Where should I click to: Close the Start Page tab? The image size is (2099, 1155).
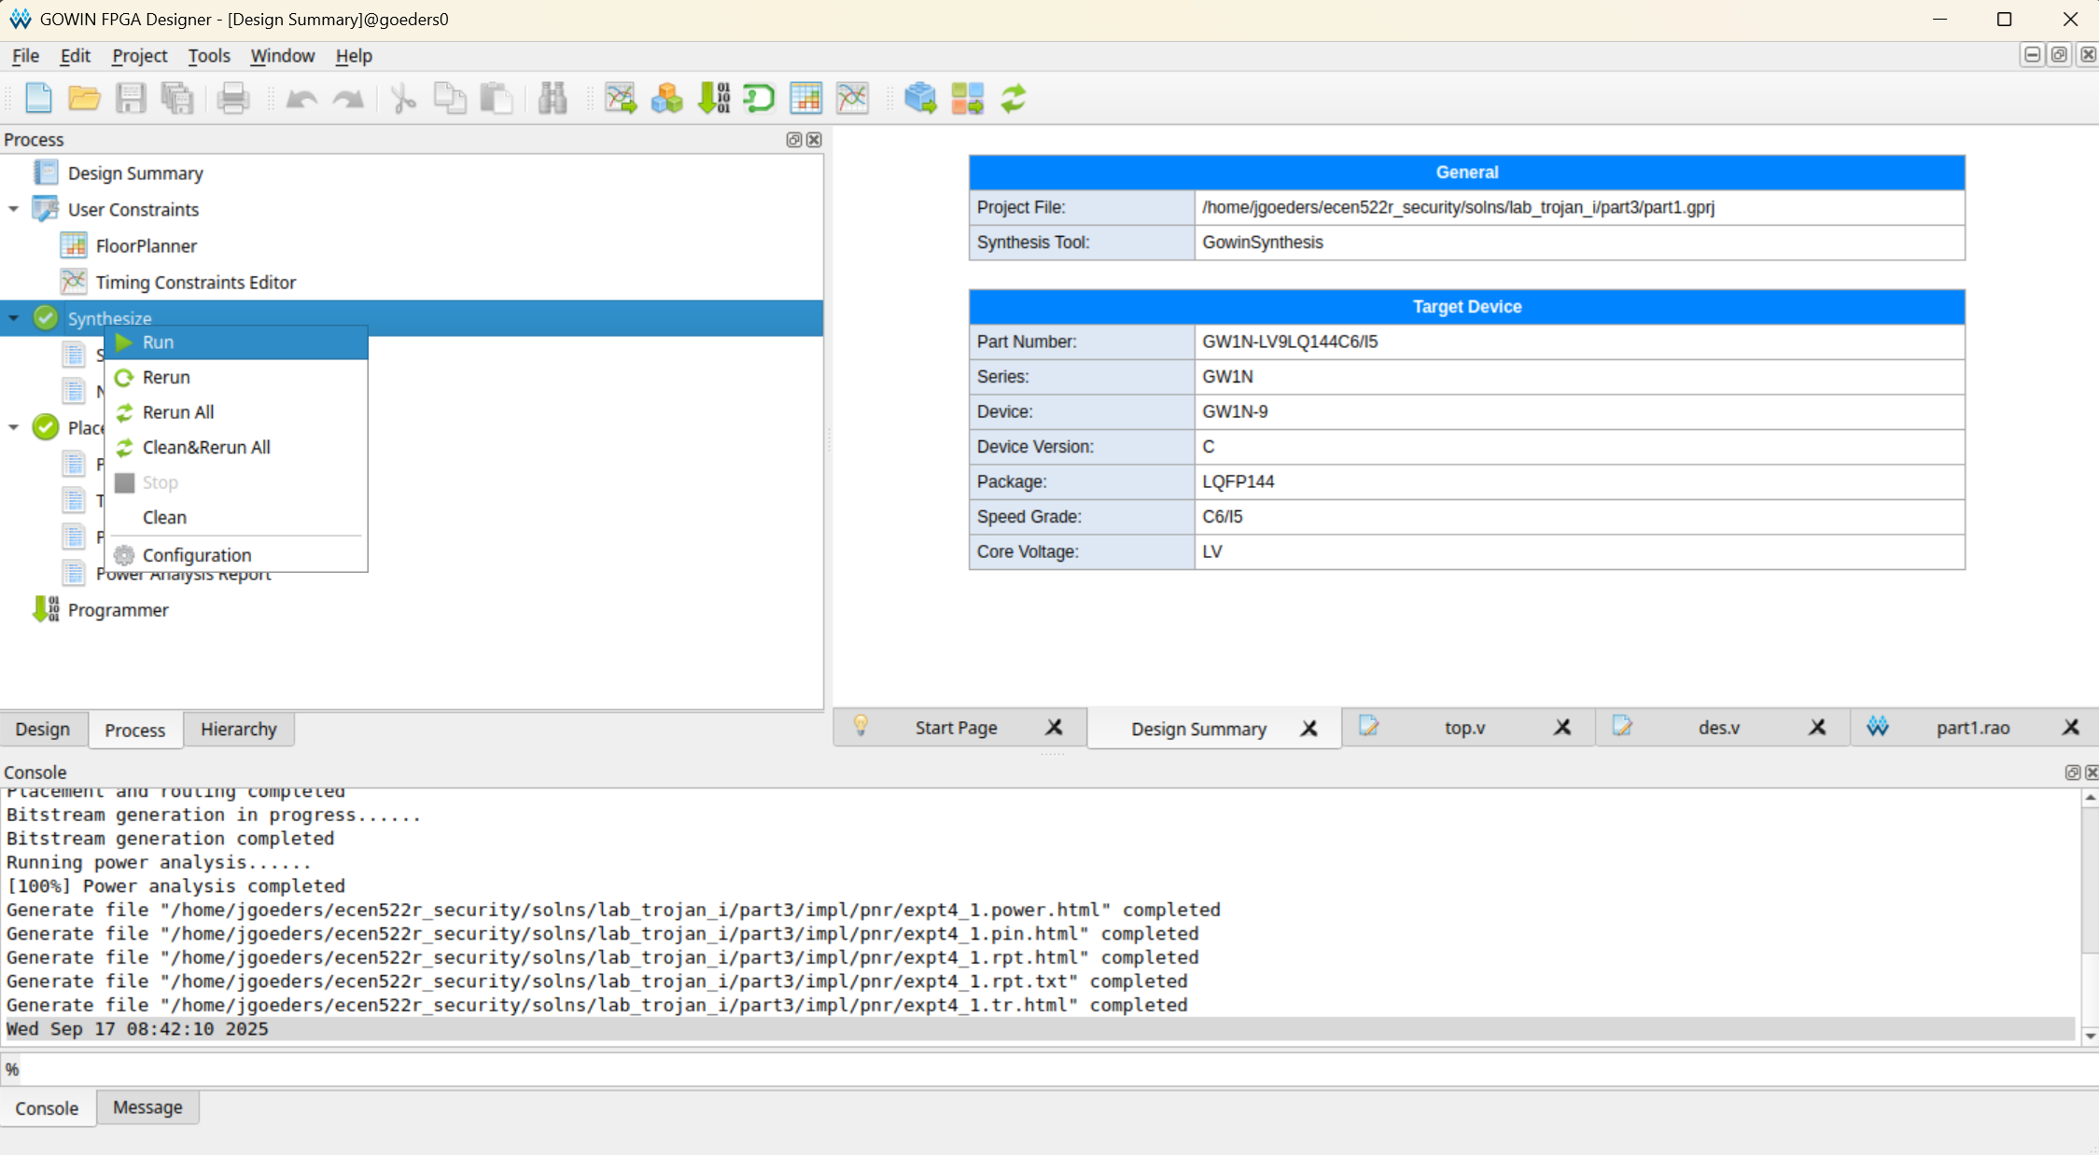click(1055, 728)
